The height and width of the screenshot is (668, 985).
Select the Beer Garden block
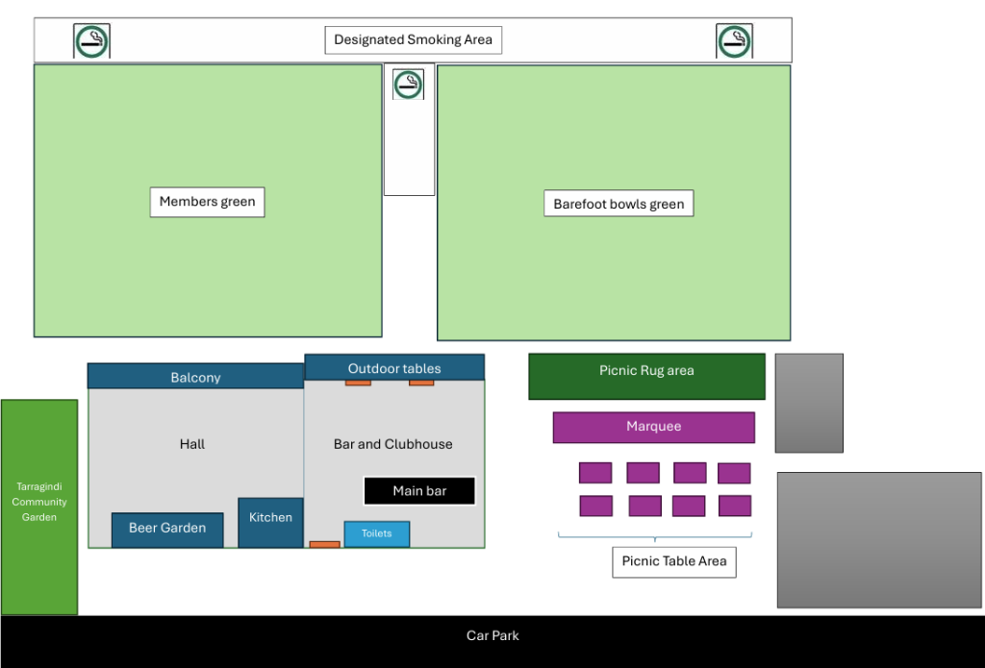pos(167,530)
